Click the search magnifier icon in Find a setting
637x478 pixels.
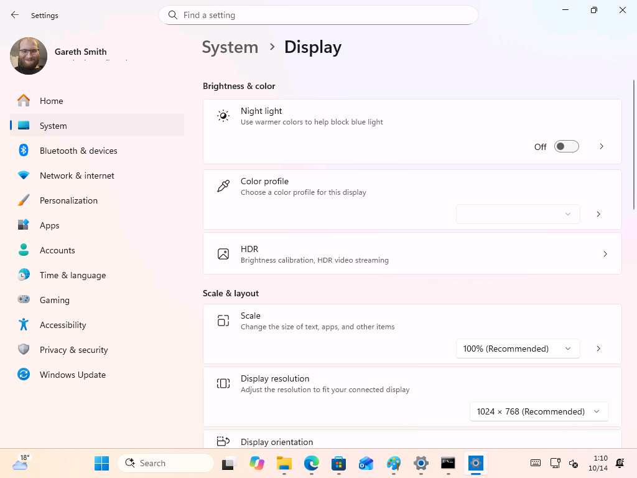tap(173, 15)
